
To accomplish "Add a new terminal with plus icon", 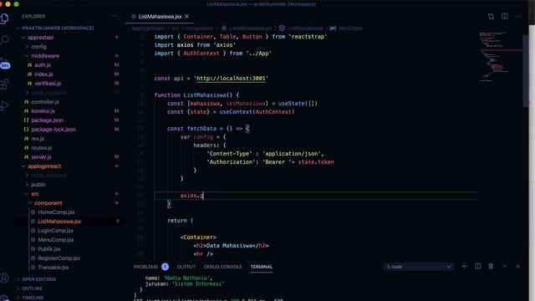I will pos(464,267).
